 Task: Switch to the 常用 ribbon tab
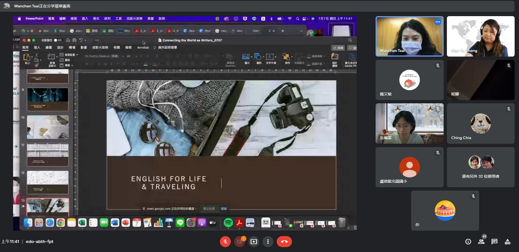pyautogui.click(x=25, y=48)
